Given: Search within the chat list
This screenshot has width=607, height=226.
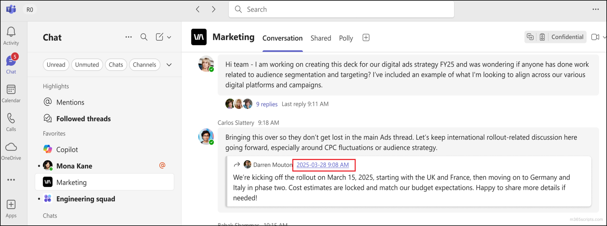Looking at the screenshot, I should pos(144,37).
